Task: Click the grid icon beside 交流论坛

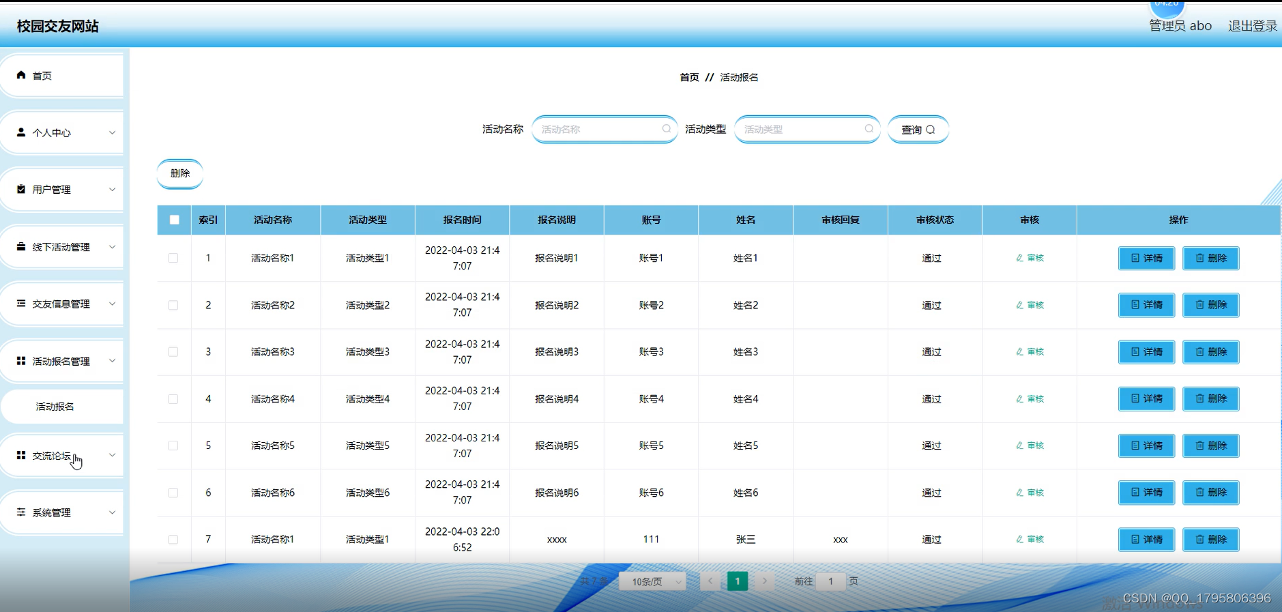Action: tap(21, 455)
